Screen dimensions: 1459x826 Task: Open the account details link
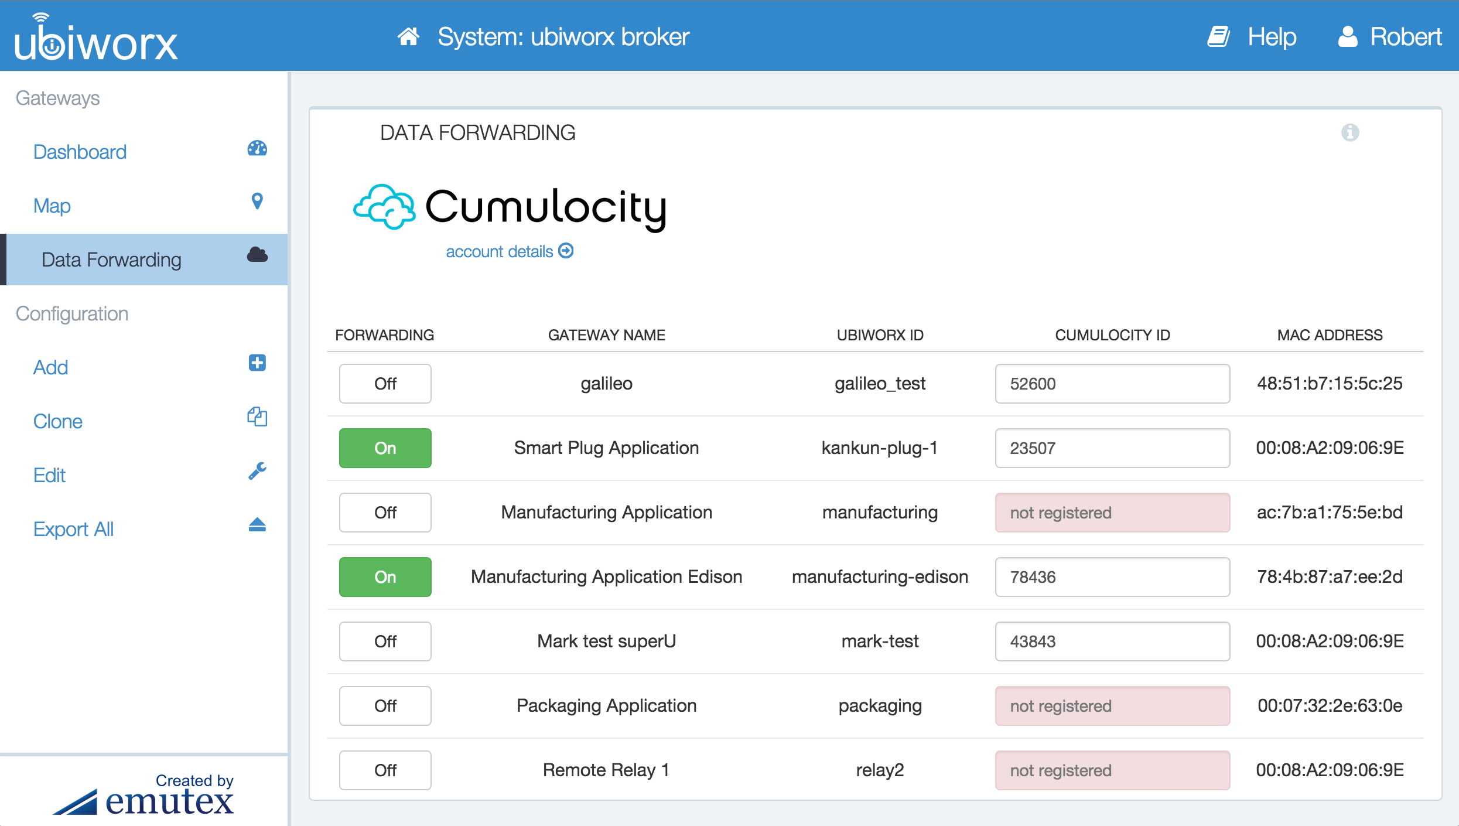[499, 251]
